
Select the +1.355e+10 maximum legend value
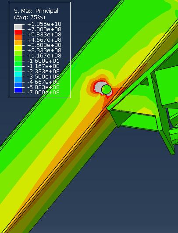coord(44,24)
